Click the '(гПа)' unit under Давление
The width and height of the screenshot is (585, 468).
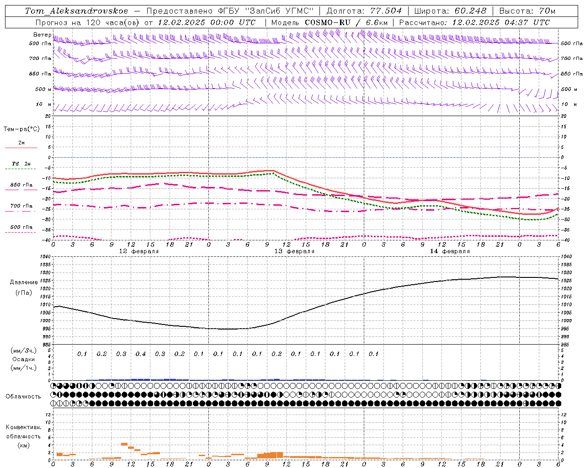[24, 293]
